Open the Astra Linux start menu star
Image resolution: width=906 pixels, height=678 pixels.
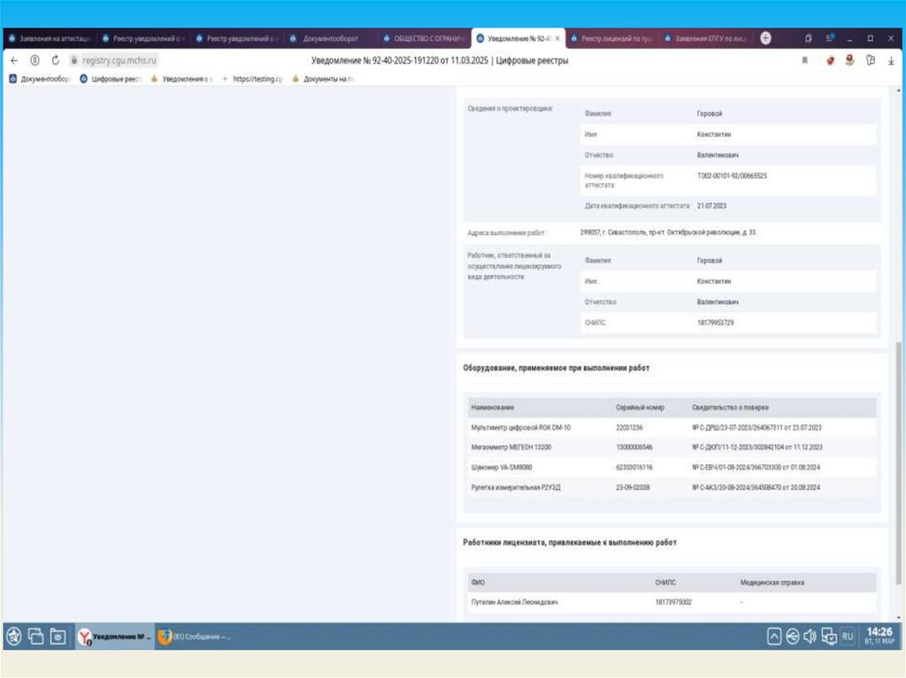pos(14,636)
